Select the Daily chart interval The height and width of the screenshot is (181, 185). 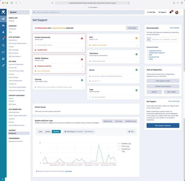pyautogui.click(x=41, y=132)
